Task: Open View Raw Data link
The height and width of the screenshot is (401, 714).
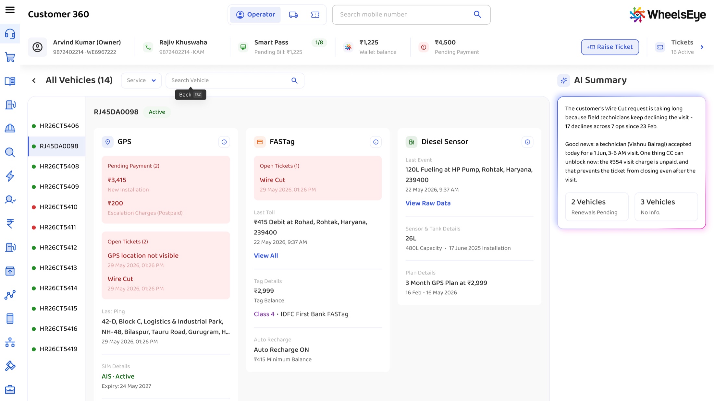Action: tap(428, 203)
